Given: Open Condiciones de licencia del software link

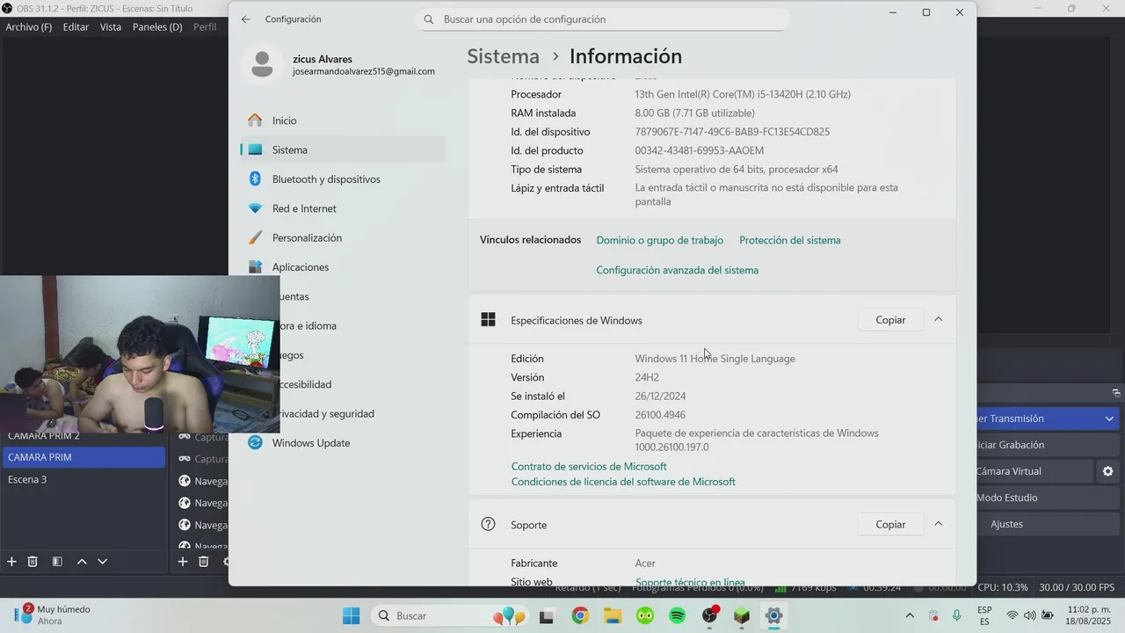Looking at the screenshot, I should click(x=623, y=482).
